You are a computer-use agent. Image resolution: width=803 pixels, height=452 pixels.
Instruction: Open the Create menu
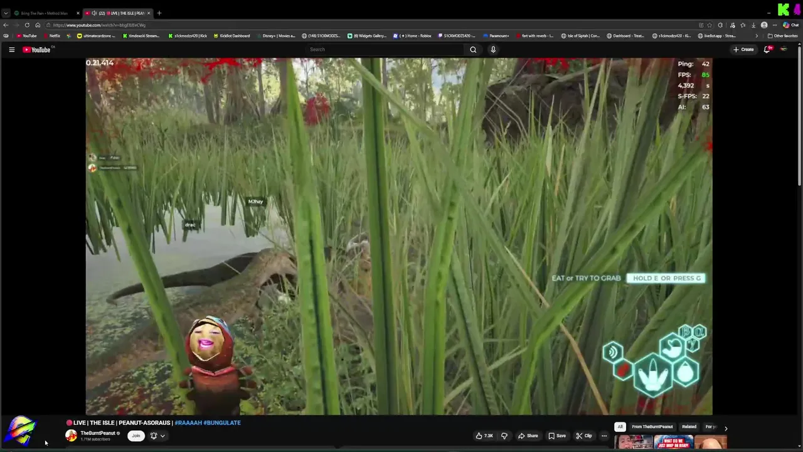click(x=743, y=50)
